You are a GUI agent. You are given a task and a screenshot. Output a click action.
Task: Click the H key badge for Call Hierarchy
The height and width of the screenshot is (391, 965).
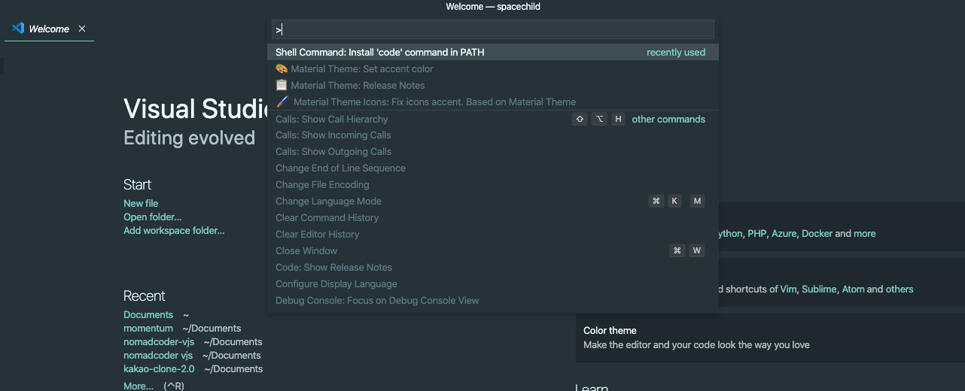618,119
